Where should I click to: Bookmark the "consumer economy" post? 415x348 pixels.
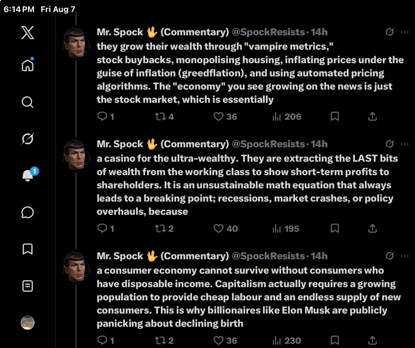[x=335, y=340]
